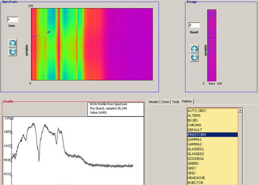Switch to the Zoom tab
This screenshot has height=185, width=259.
pos(166,102)
